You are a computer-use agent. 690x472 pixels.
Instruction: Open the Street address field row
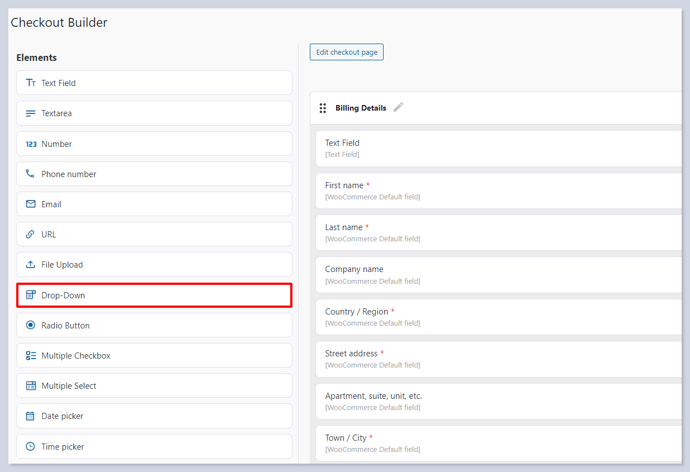click(x=498, y=359)
